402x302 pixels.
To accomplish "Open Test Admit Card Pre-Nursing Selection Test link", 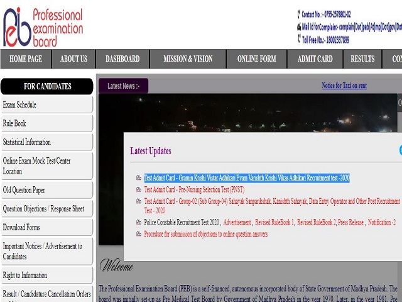I will tap(194, 189).
